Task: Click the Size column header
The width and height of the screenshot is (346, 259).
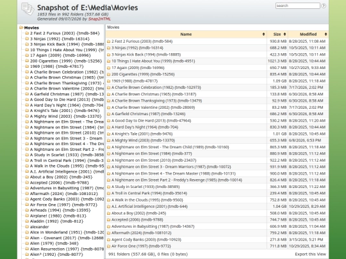Action: 277,34
